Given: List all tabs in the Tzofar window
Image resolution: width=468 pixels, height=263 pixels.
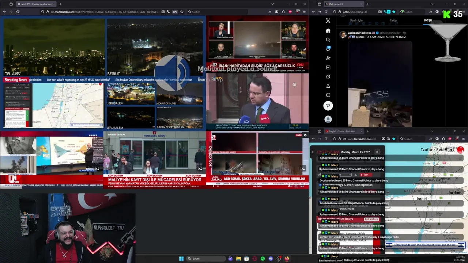Looking at the screenshot, I should tap(432, 131).
